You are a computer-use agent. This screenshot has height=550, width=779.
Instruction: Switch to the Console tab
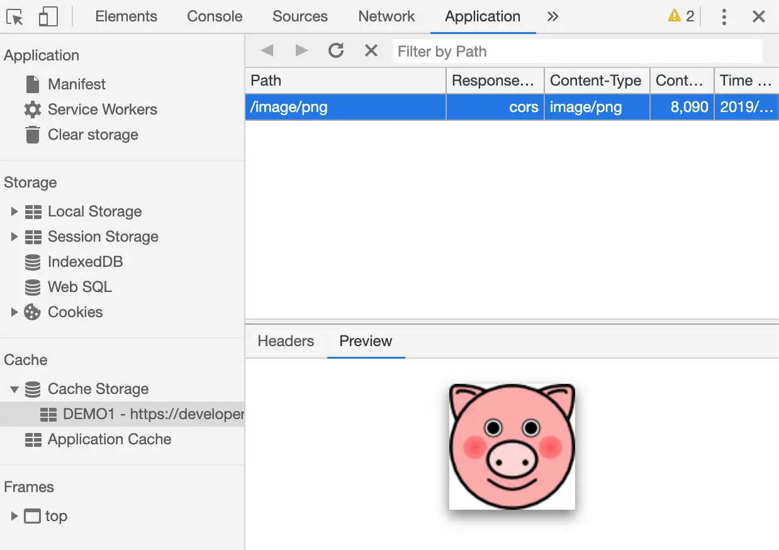[x=215, y=17]
